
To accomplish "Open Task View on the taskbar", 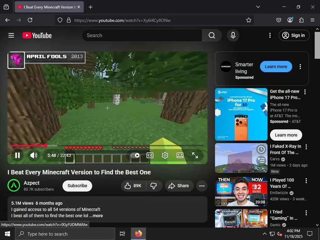I will click(122, 234).
